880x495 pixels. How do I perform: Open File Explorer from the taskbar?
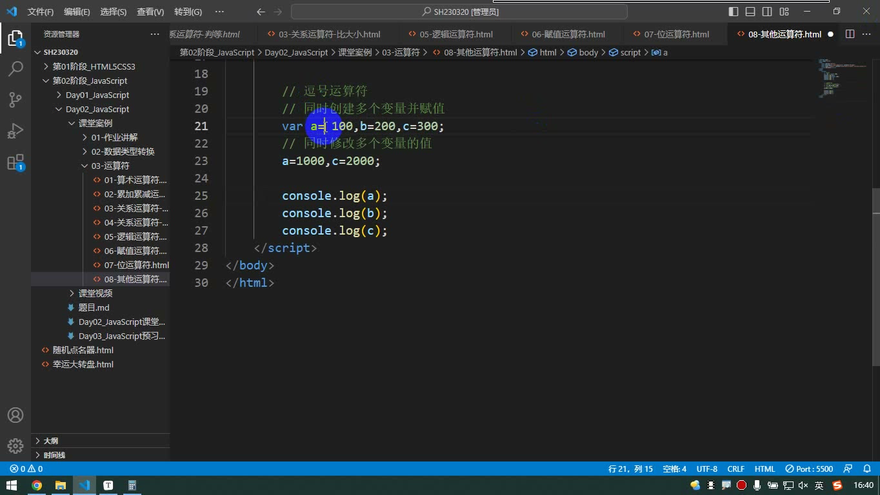(61, 485)
